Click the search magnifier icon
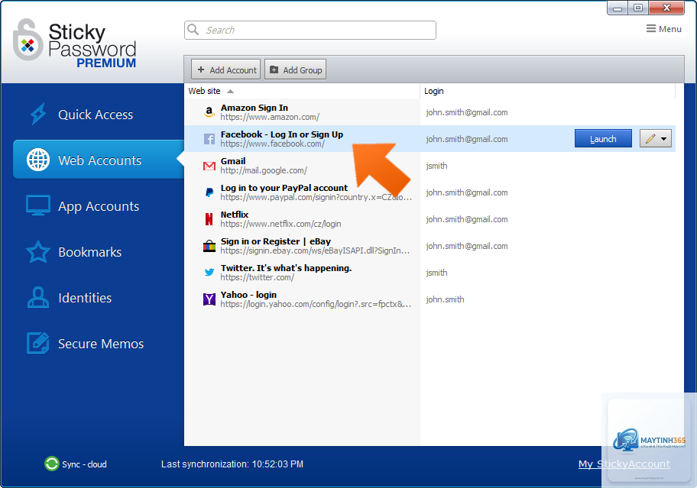The image size is (697, 488). [193, 30]
